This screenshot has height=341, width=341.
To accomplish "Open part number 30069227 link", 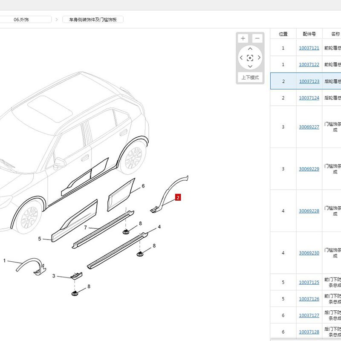I will click(309, 127).
